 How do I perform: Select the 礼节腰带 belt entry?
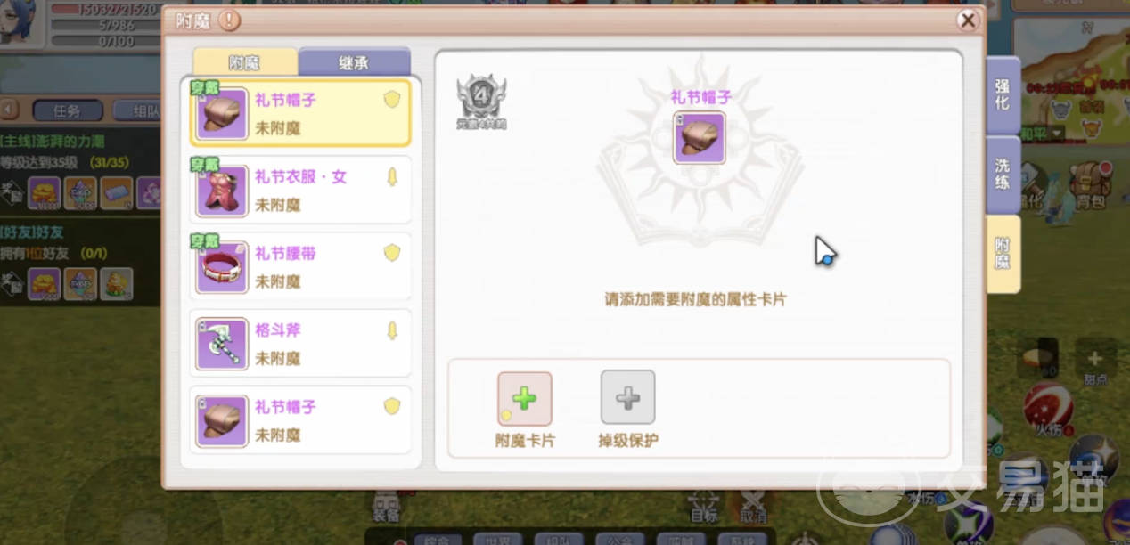(x=300, y=267)
